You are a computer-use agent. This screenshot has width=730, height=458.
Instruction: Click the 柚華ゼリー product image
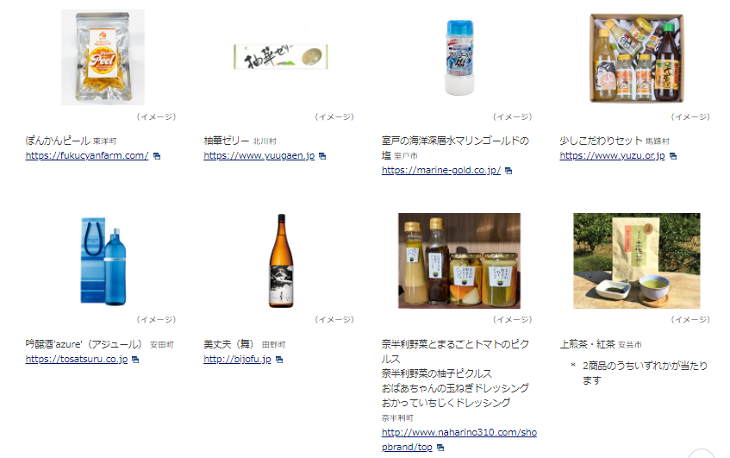tap(281, 57)
